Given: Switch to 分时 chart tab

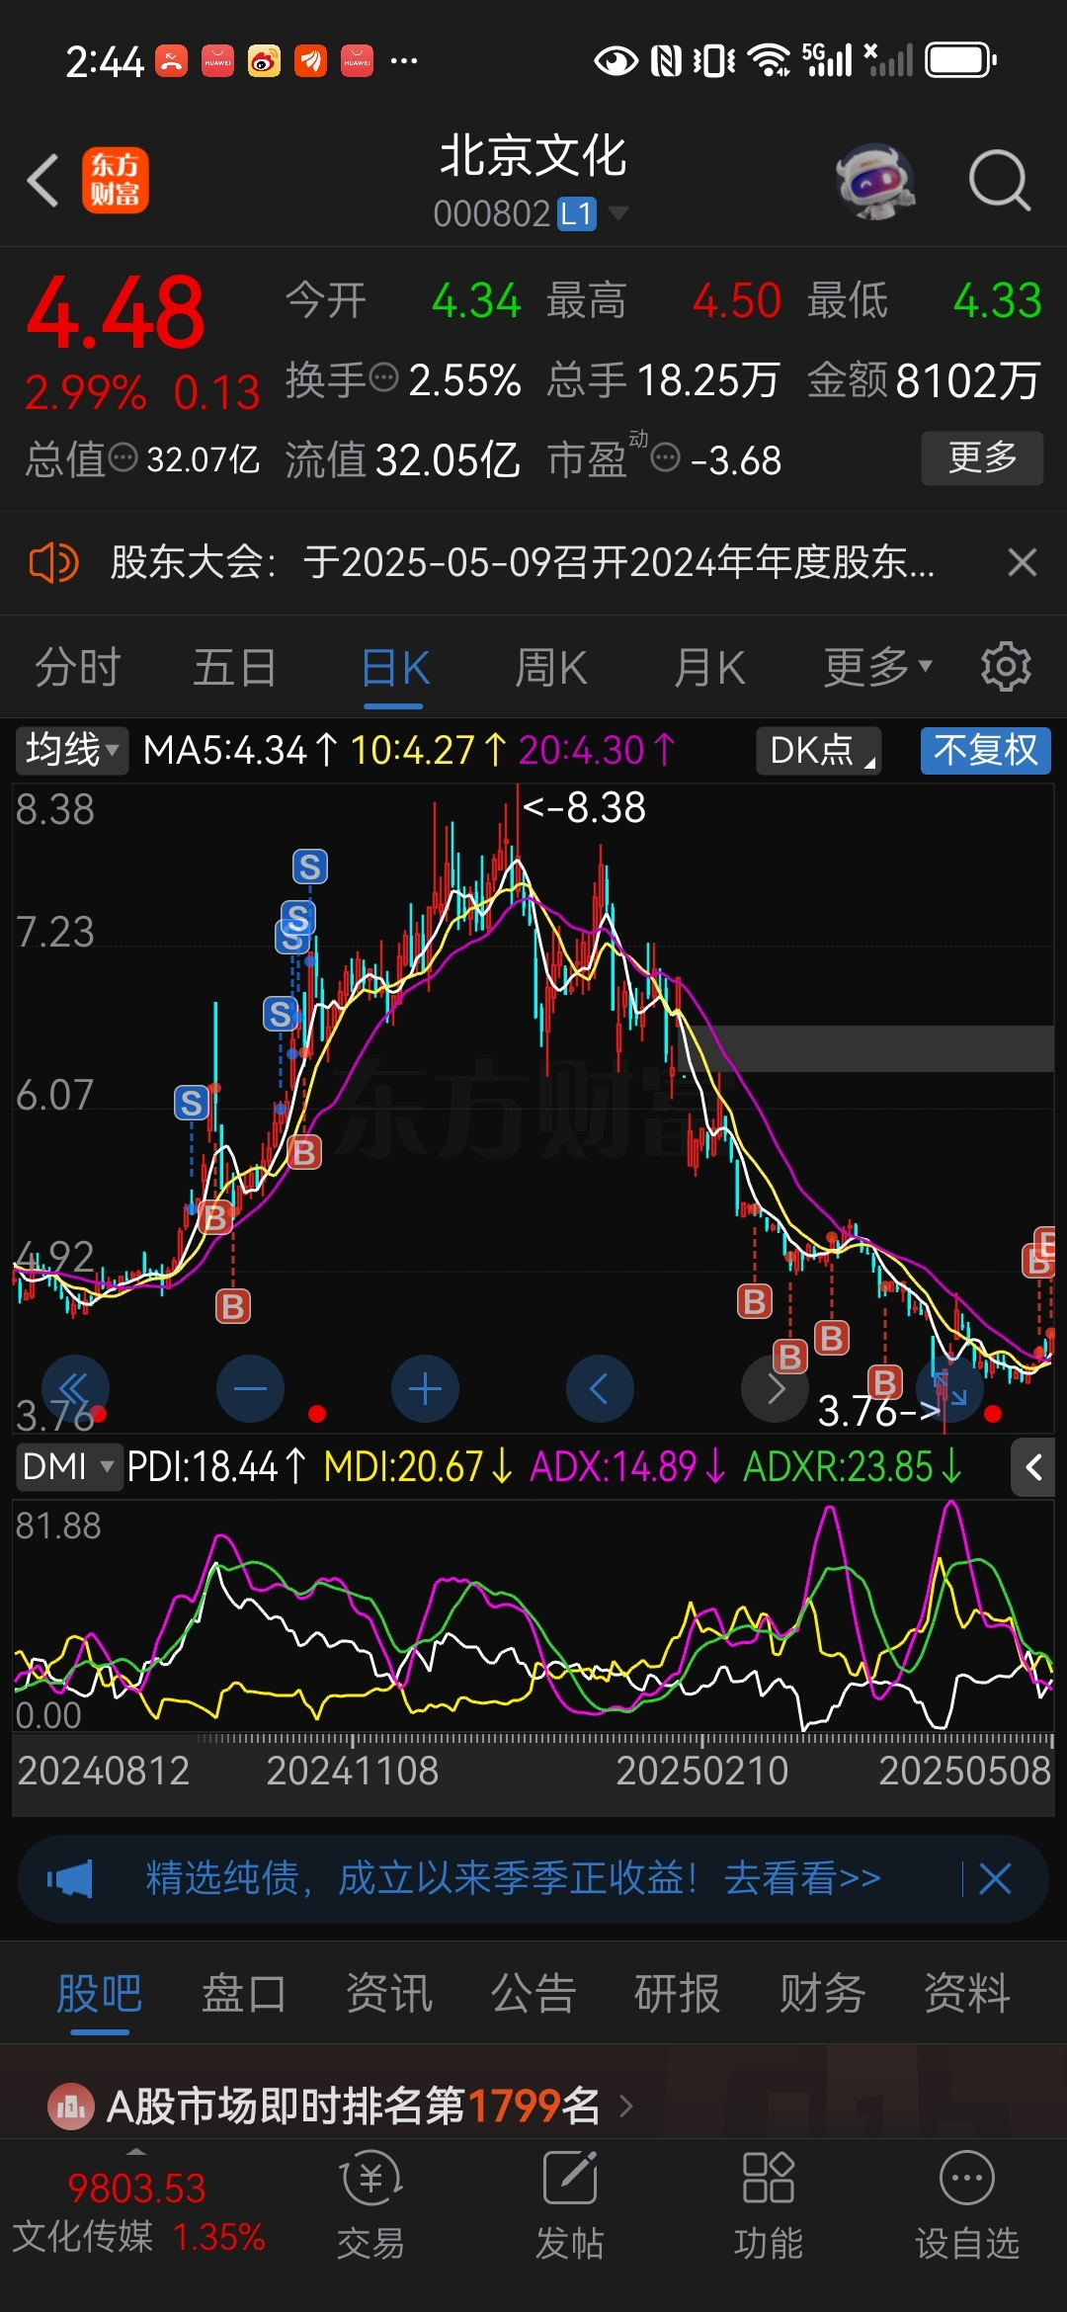Looking at the screenshot, I should pyautogui.click(x=78, y=667).
